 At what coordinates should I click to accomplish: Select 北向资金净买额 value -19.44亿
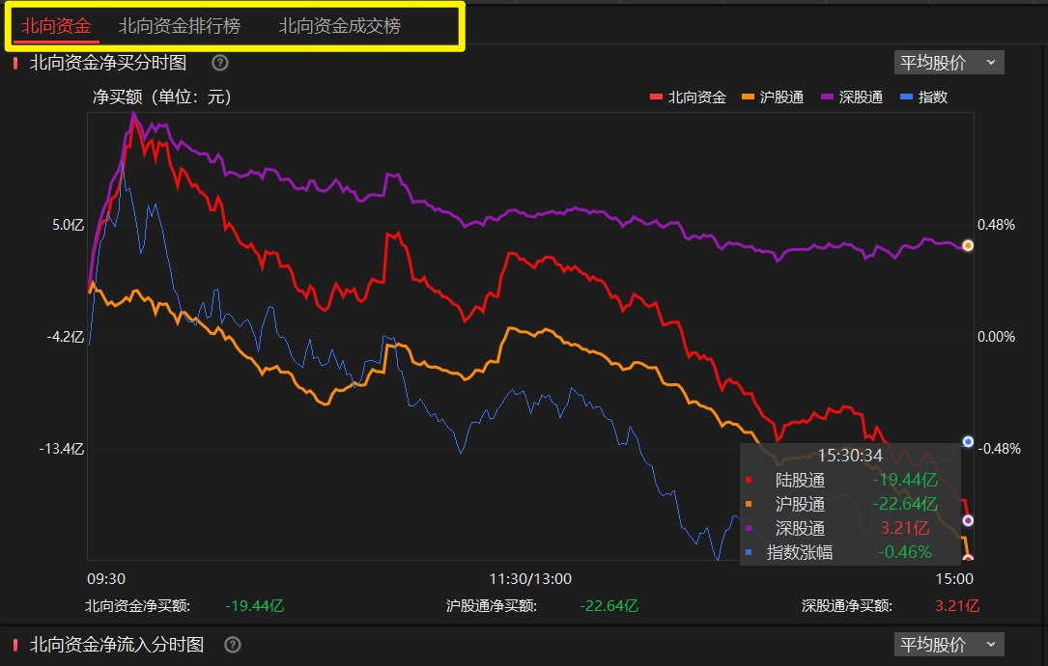point(255,606)
